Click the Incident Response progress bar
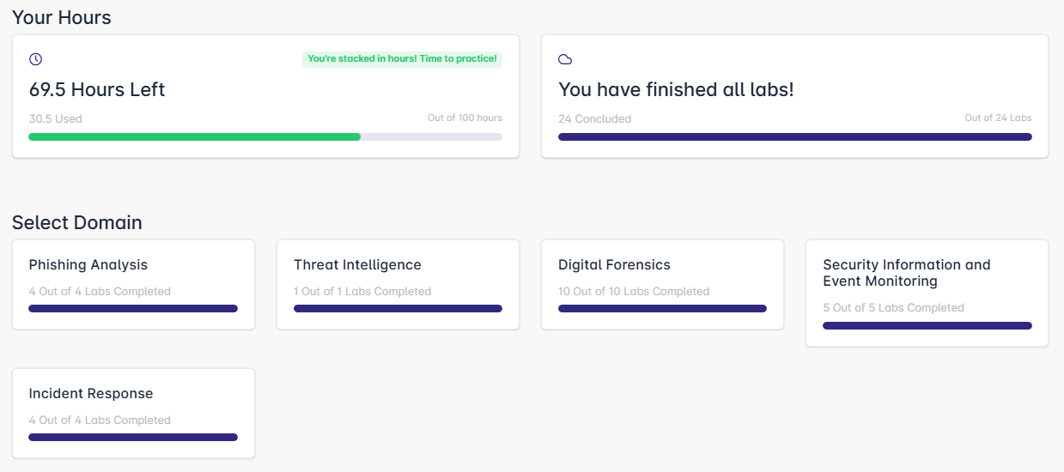1064x472 pixels. pyautogui.click(x=133, y=437)
